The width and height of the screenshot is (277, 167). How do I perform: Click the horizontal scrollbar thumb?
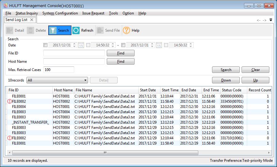coord(105,153)
